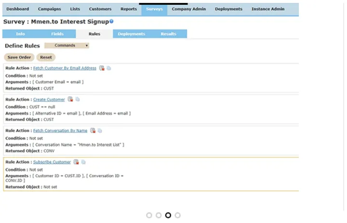Click the help icon beside survey title
This screenshot has width=347, height=223.
click(x=111, y=22)
